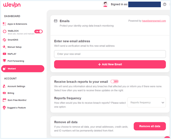Enable the breach reports email toggle
The height and width of the screenshot is (139, 171).
[x=115, y=81]
